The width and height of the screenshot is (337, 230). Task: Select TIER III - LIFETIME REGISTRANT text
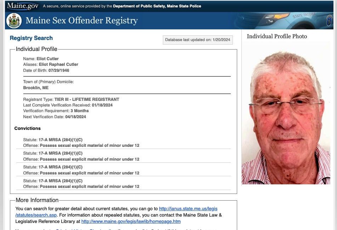pyautogui.click(x=87, y=99)
